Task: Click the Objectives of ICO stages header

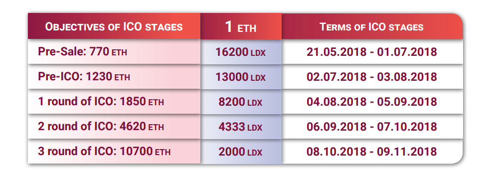Action: (114, 26)
